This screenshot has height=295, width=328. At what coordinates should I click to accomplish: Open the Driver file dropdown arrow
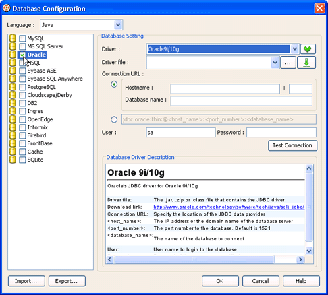tap(275, 63)
